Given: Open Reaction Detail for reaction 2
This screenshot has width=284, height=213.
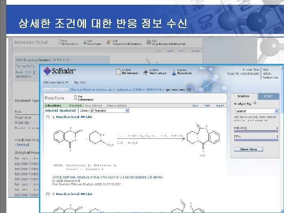Looking at the screenshot, I should tap(67, 194).
